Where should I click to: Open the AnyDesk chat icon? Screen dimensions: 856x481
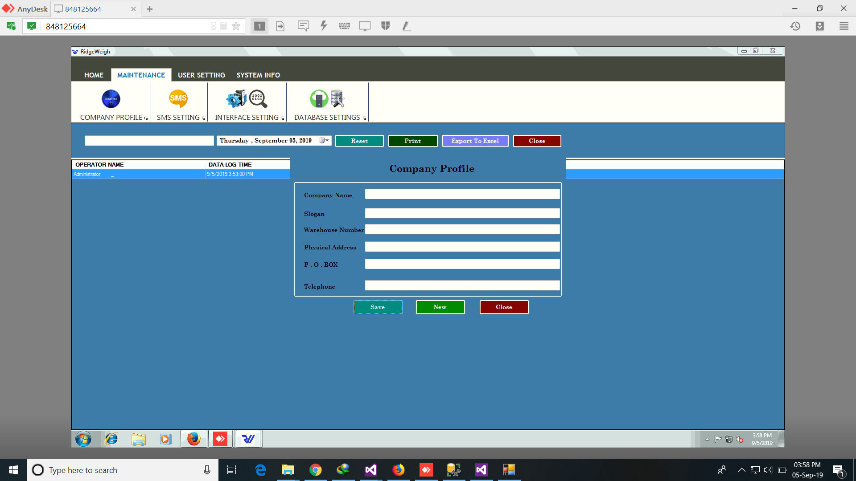(x=303, y=26)
